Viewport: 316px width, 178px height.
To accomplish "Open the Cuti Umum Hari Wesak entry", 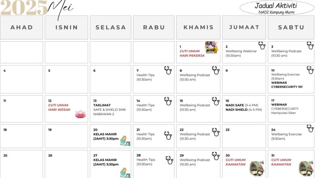I will [x=59, y=107].
